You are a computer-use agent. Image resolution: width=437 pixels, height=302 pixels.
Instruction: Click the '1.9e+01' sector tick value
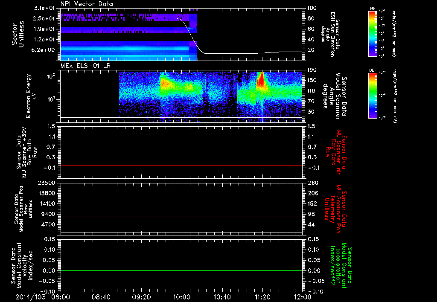click(x=44, y=29)
